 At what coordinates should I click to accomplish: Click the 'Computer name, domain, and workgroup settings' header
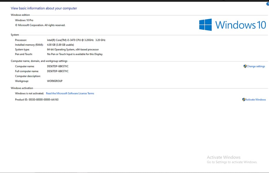click(39, 61)
